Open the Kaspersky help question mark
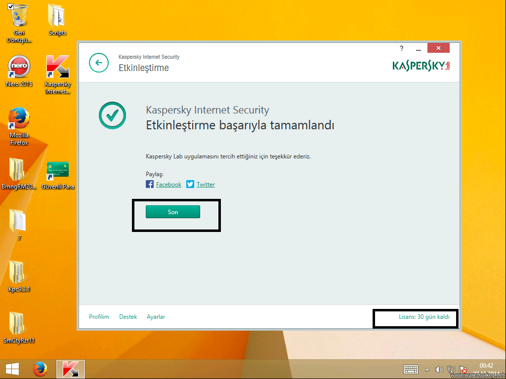 point(401,48)
